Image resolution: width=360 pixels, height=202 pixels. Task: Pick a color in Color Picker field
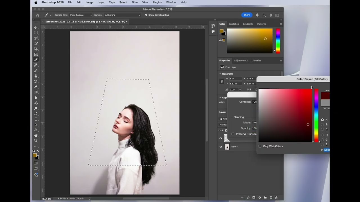coord(285,115)
